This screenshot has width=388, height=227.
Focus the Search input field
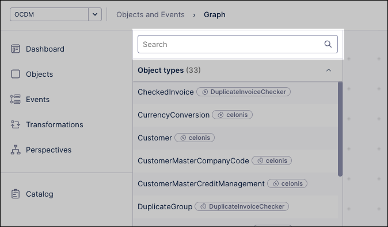tap(238, 44)
